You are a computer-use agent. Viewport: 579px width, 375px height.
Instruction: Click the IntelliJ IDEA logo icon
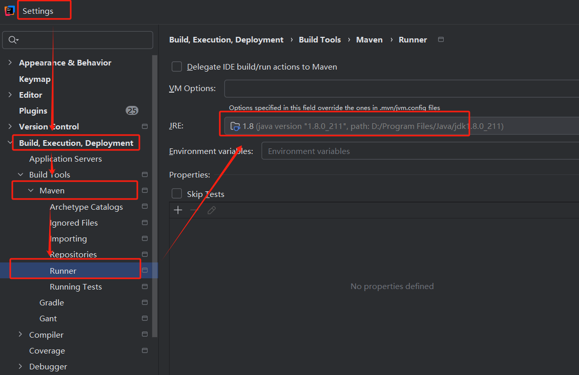9,11
